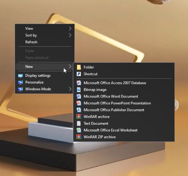Click the greyed Paste entry
The width and height of the screenshot is (188, 176).
click(x=45, y=51)
